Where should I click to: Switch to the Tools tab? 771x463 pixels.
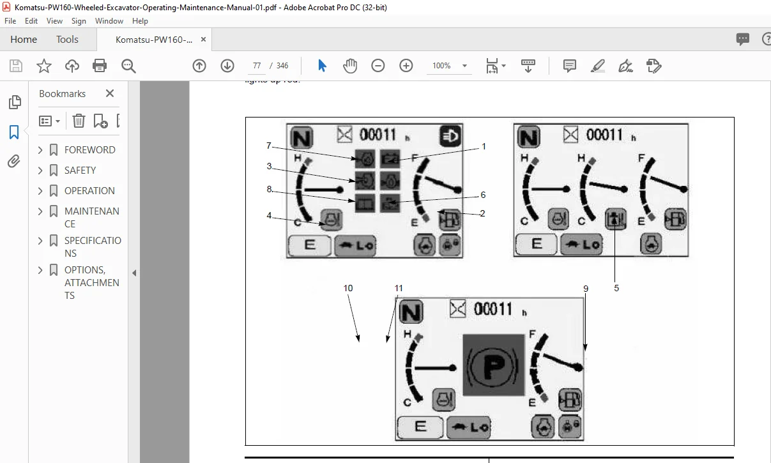pos(67,40)
